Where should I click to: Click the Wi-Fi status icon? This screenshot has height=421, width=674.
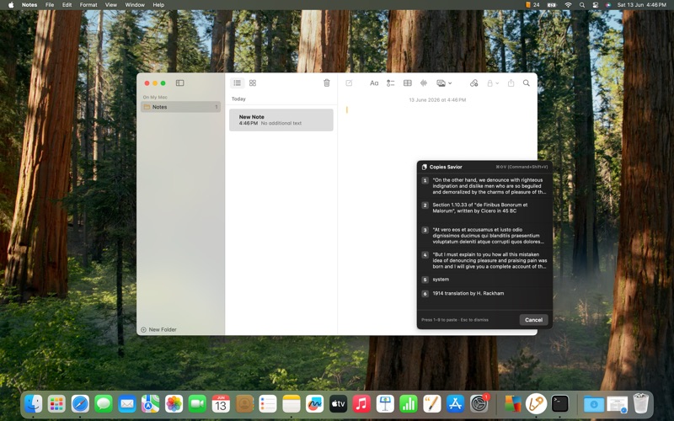pos(568,5)
